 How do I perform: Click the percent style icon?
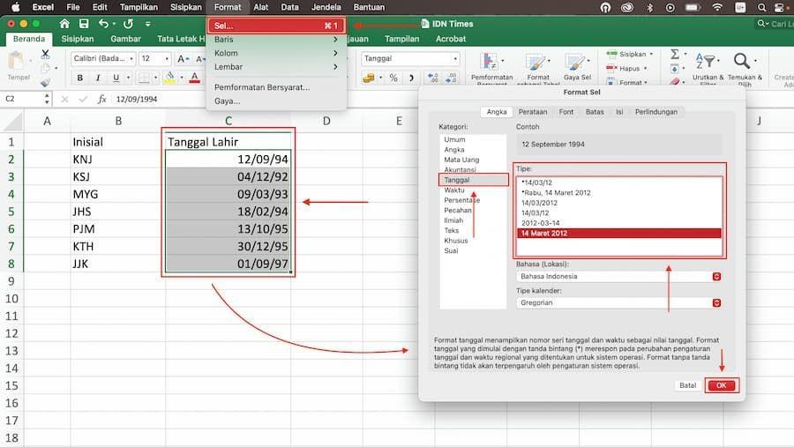pos(393,78)
